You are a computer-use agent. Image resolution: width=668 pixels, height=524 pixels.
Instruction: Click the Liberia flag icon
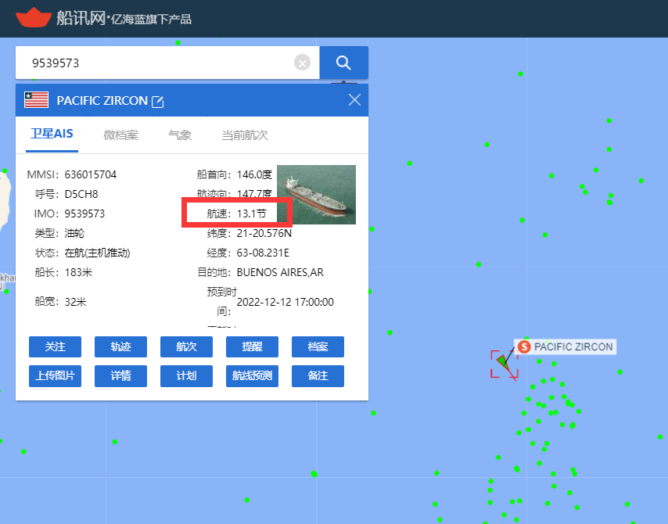36,100
